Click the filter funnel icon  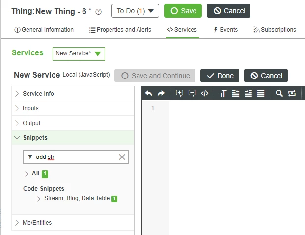[x=30, y=157]
